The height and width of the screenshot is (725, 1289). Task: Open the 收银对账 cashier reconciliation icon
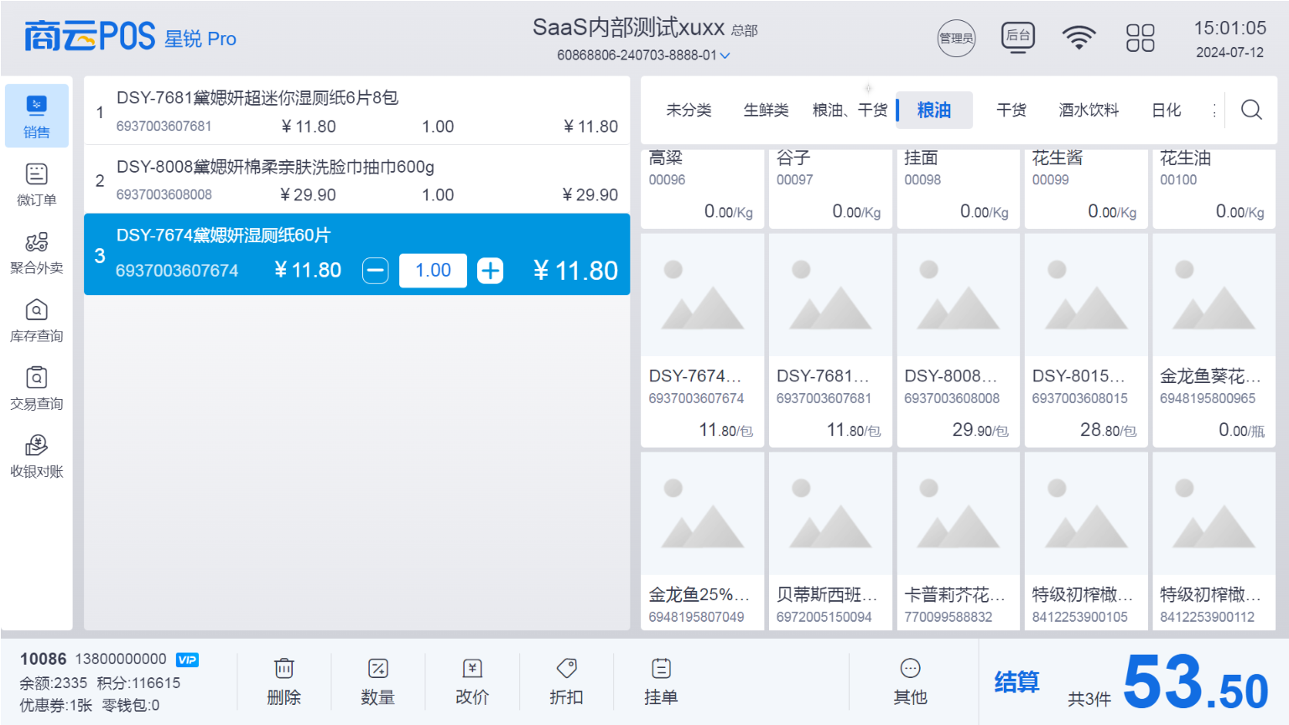[36, 456]
